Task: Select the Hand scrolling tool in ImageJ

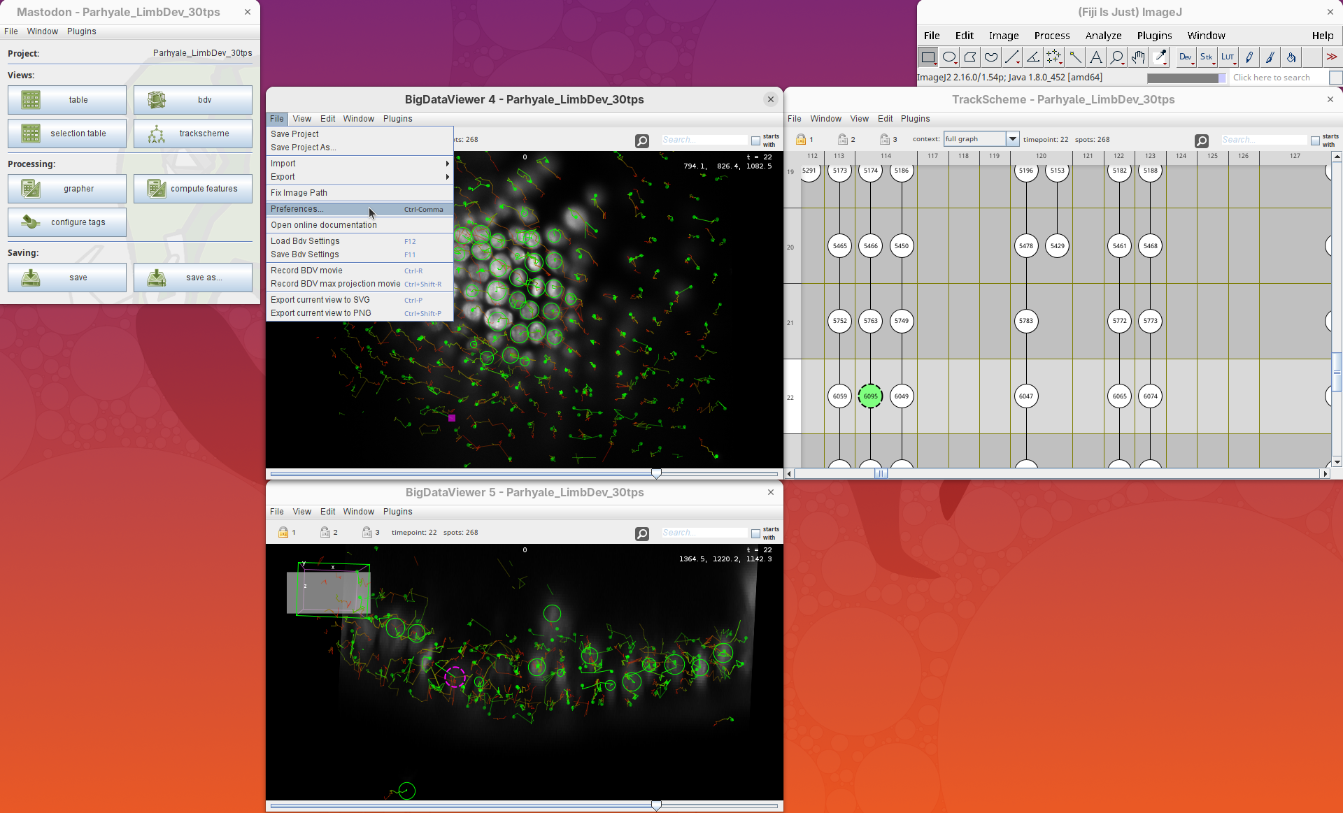Action: click(1138, 57)
